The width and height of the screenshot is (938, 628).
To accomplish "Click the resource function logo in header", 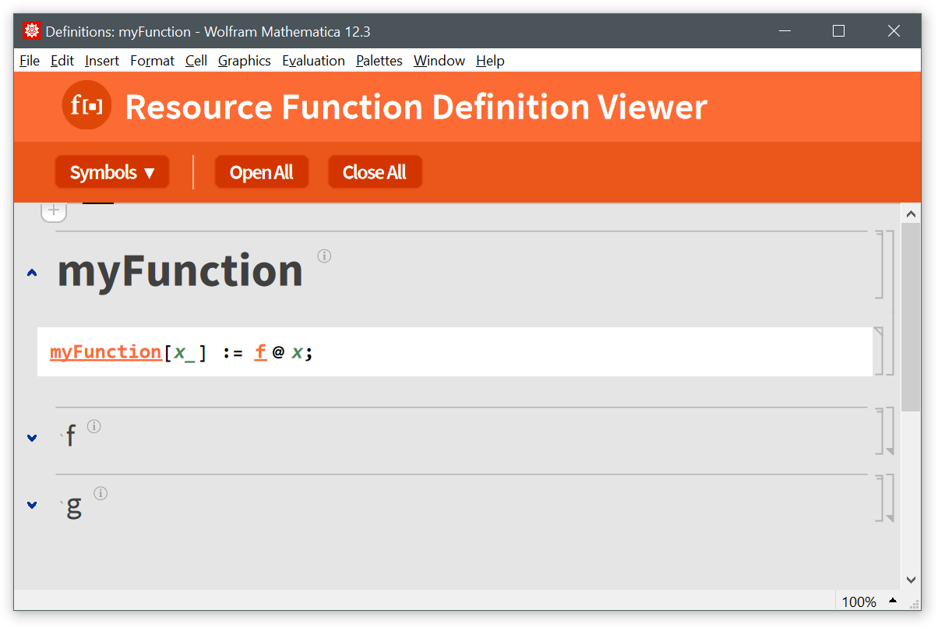I will point(86,105).
